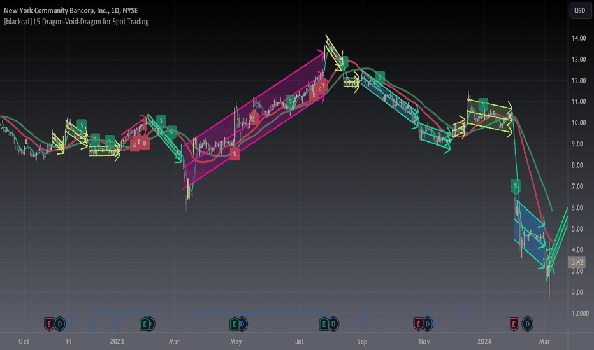
Task: Open dividend D marker left of final Mar label
Action: [x=527, y=324]
